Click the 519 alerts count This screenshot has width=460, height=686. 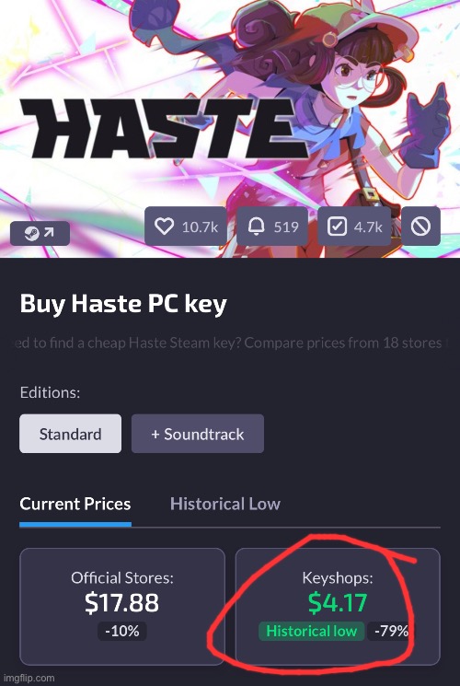[x=286, y=227]
